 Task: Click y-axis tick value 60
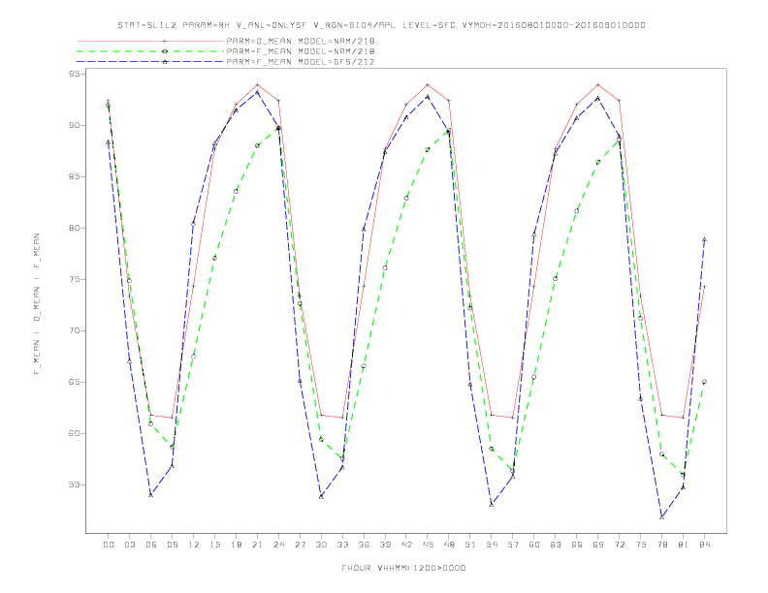click(74, 433)
